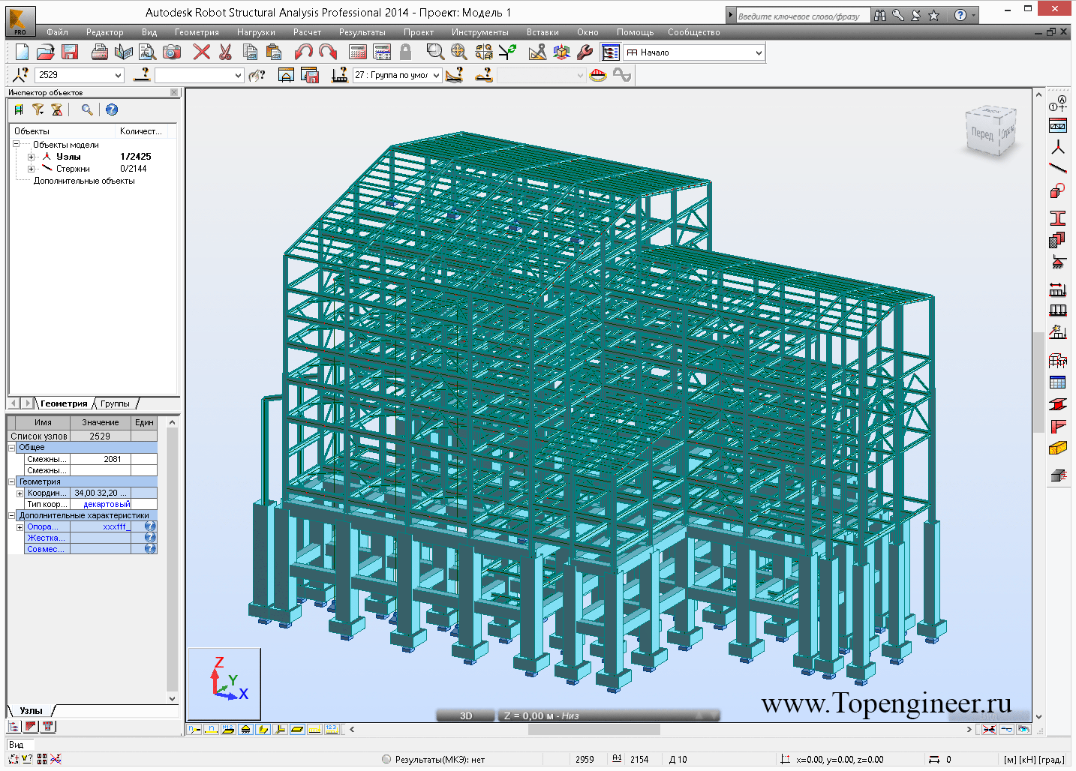Screen dimensions: 1076x771
Task: Click the Save floppy disk icon
Action: pyautogui.click(x=70, y=52)
